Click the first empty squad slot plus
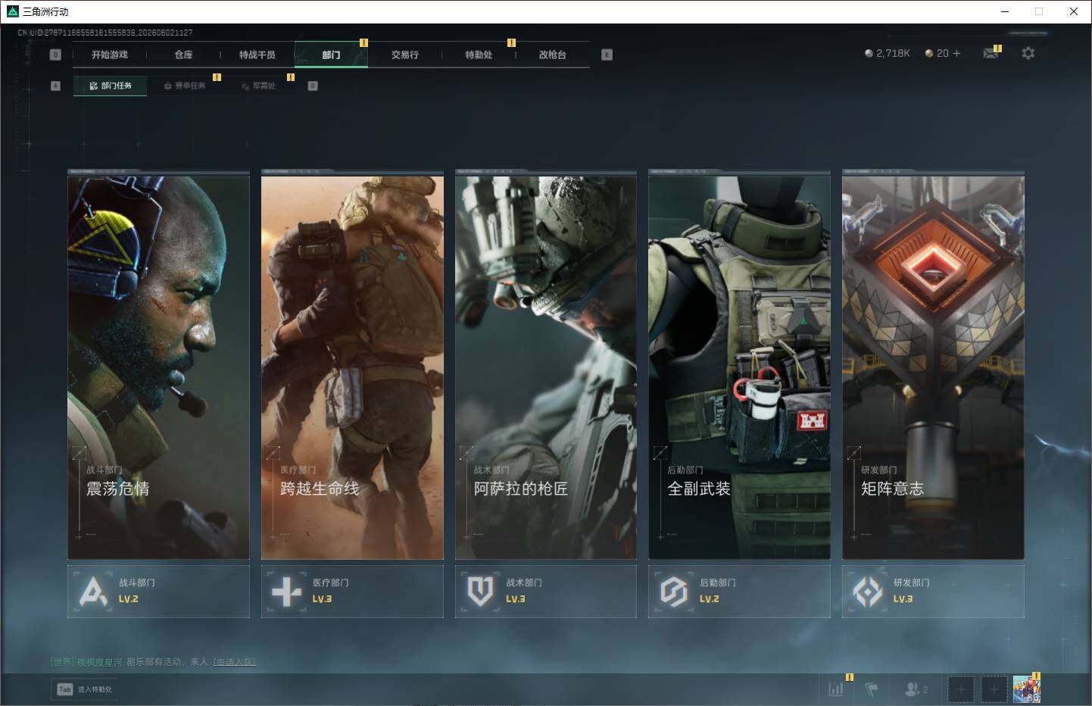The image size is (1092, 706). point(960,689)
